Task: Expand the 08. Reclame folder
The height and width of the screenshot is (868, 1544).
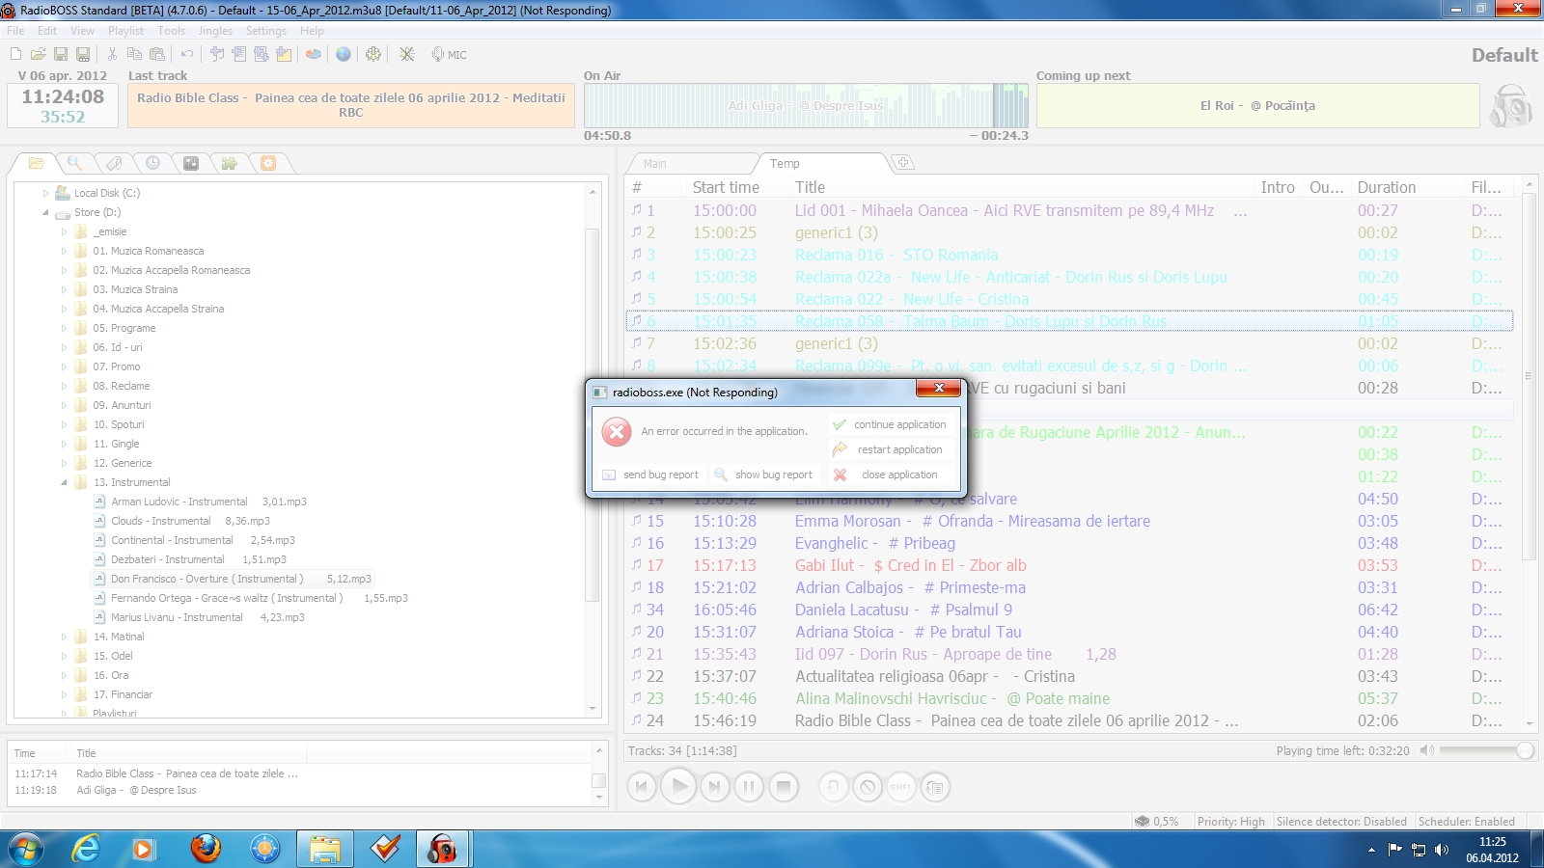Action: (65, 386)
